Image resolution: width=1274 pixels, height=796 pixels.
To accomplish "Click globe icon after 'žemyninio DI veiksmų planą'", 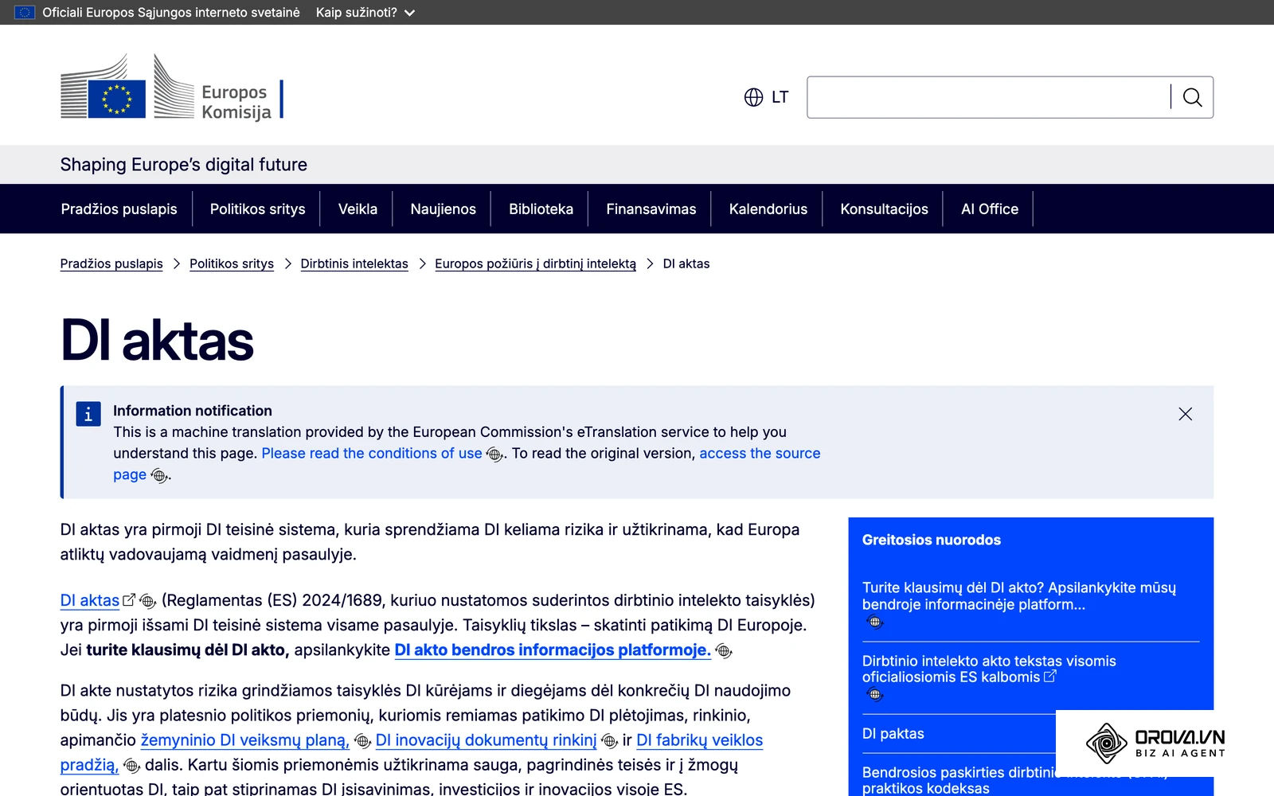I will (361, 741).
